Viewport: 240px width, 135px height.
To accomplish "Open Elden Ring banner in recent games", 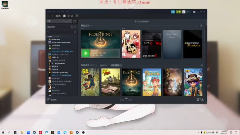I will click(100, 44).
